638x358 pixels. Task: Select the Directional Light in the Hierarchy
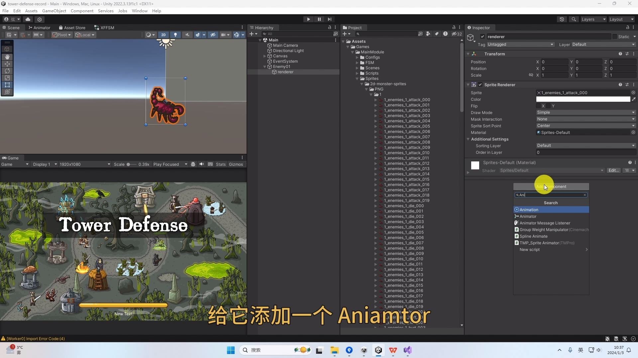pos(289,51)
